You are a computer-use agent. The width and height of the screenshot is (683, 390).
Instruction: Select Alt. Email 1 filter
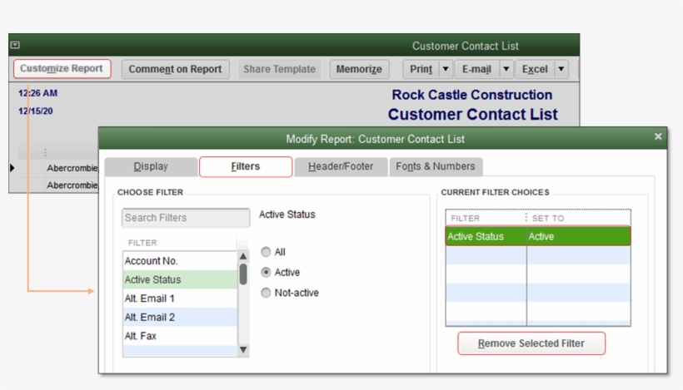coord(180,299)
